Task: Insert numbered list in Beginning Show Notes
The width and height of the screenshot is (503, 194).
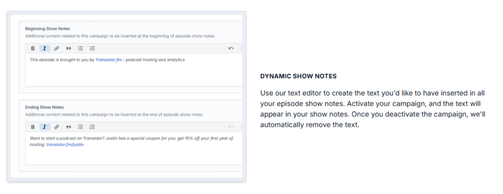Action: pos(92,49)
